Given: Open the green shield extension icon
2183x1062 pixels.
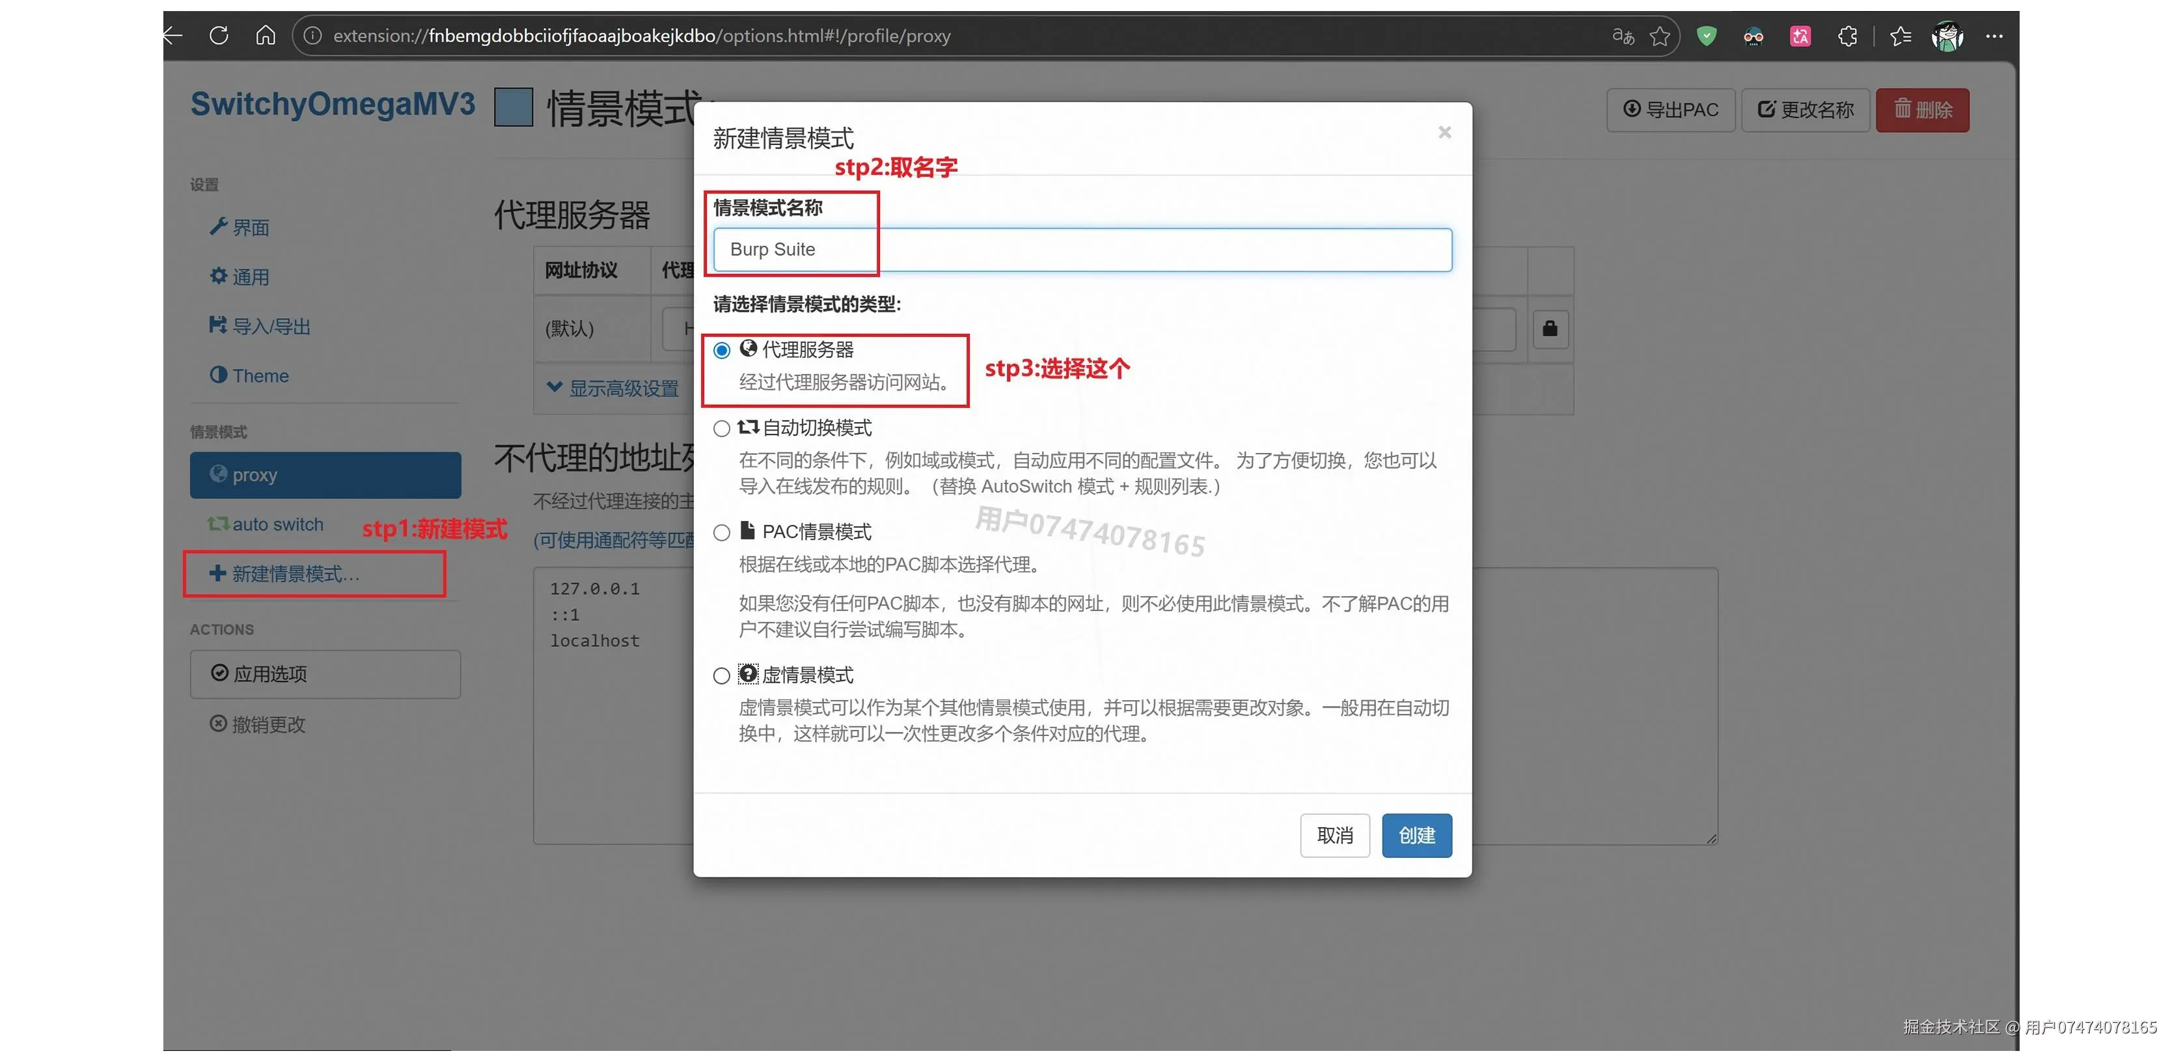Looking at the screenshot, I should tap(1707, 36).
